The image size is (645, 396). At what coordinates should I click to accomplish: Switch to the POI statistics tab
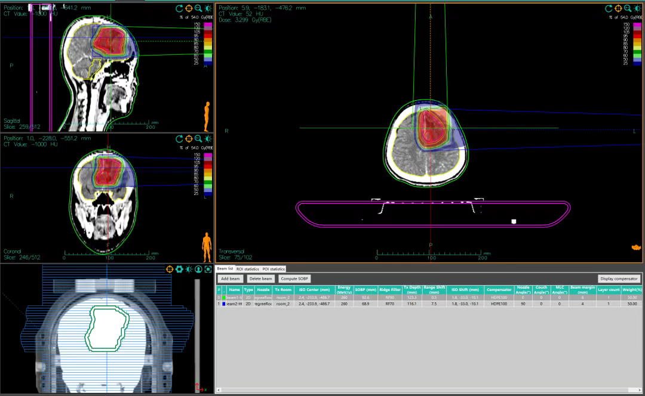(274, 270)
